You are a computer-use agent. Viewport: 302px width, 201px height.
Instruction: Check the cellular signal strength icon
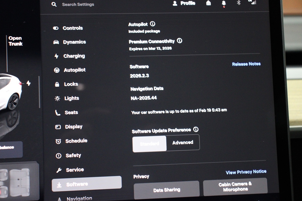tap(252, 2)
